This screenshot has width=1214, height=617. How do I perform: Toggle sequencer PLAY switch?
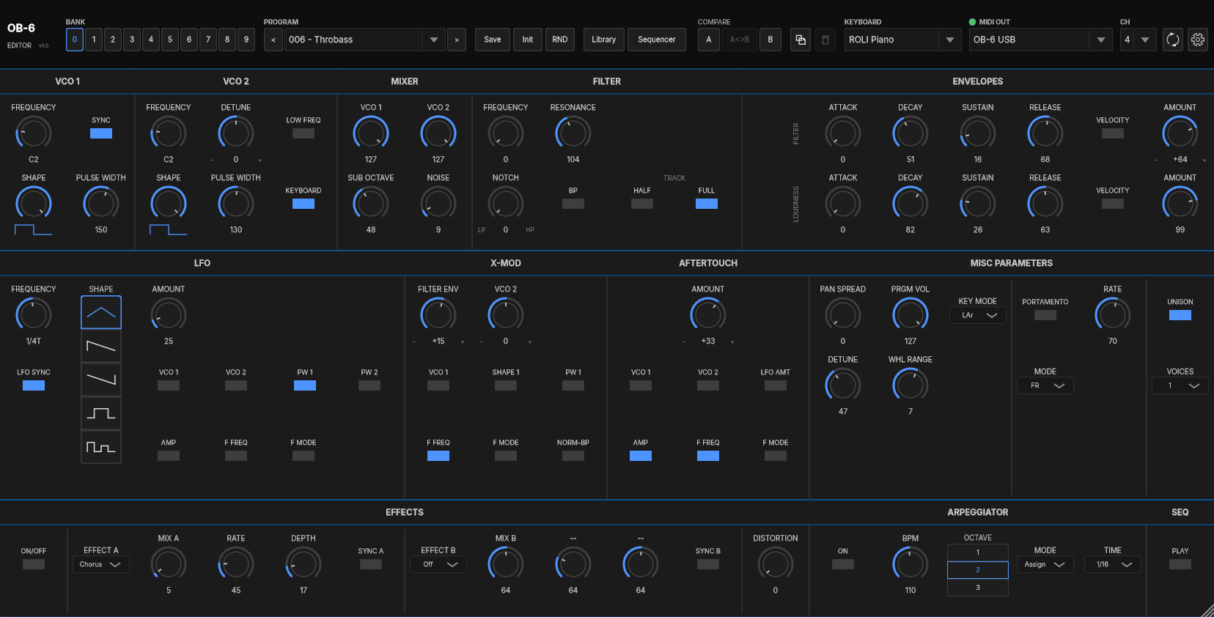(x=1180, y=564)
